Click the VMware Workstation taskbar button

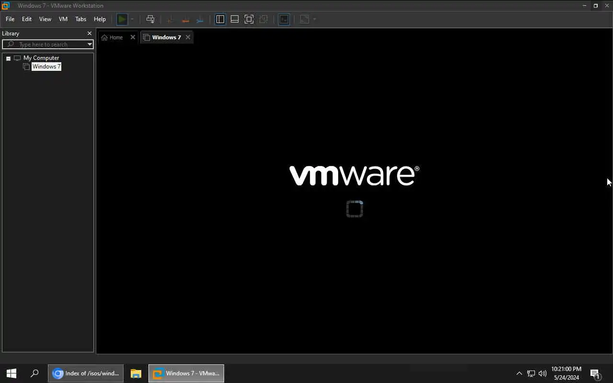point(186,373)
